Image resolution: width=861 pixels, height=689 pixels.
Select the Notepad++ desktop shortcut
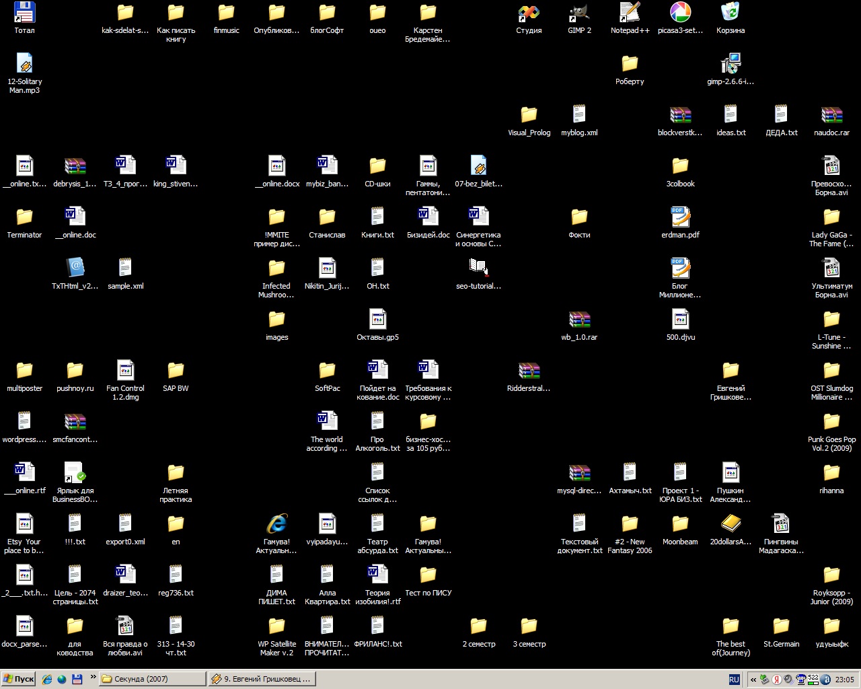630,13
